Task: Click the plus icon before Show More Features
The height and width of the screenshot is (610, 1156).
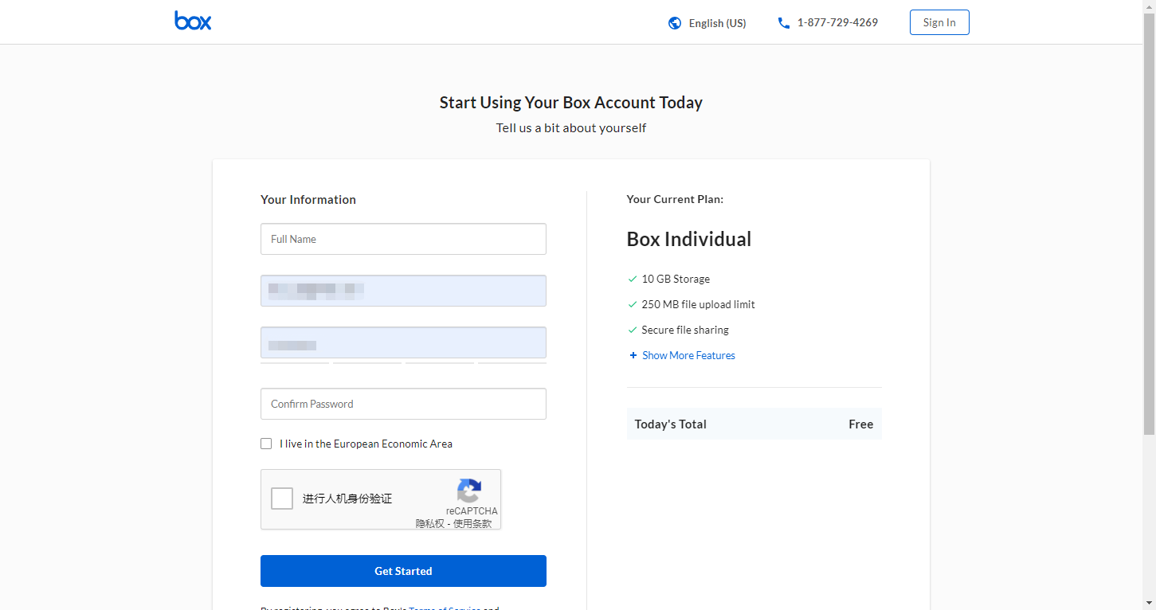Action: pyautogui.click(x=633, y=355)
